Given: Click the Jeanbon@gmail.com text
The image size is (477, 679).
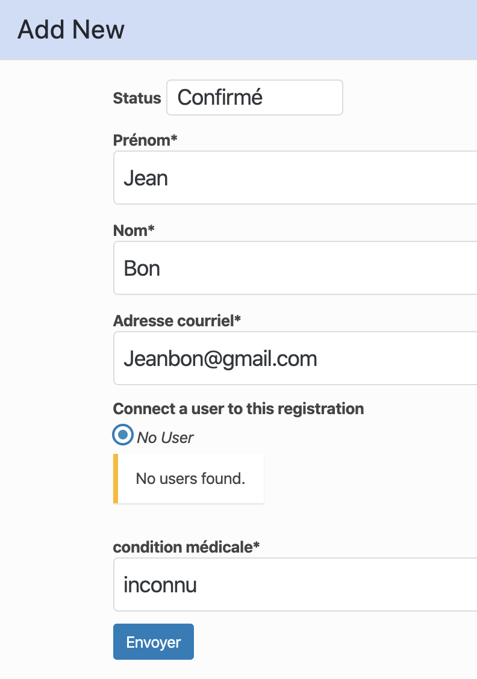Looking at the screenshot, I should pyautogui.click(x=220, y=359).
